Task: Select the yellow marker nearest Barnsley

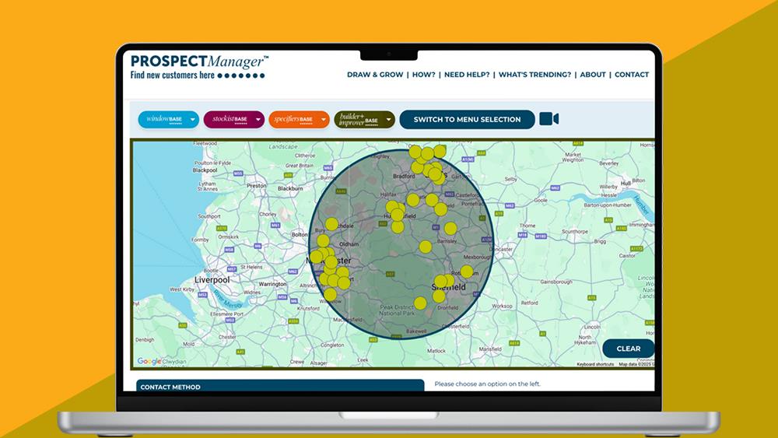Action: click(x=450, y=229)
